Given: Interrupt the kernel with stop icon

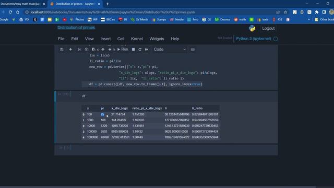Looking at the screenshot, I should (x=134, y=50).
